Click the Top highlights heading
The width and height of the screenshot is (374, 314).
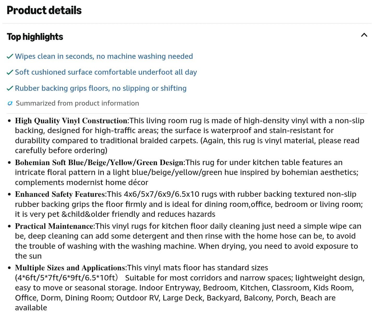[x=35, y=37]
